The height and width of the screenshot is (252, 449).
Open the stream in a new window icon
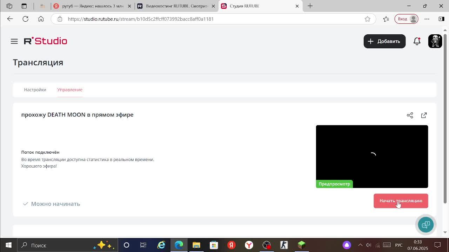(x=424, y=115)
